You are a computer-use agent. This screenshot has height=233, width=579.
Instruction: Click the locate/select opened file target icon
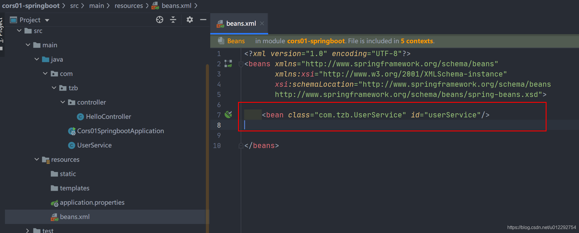pyautogui.click(x=160, y=20)
